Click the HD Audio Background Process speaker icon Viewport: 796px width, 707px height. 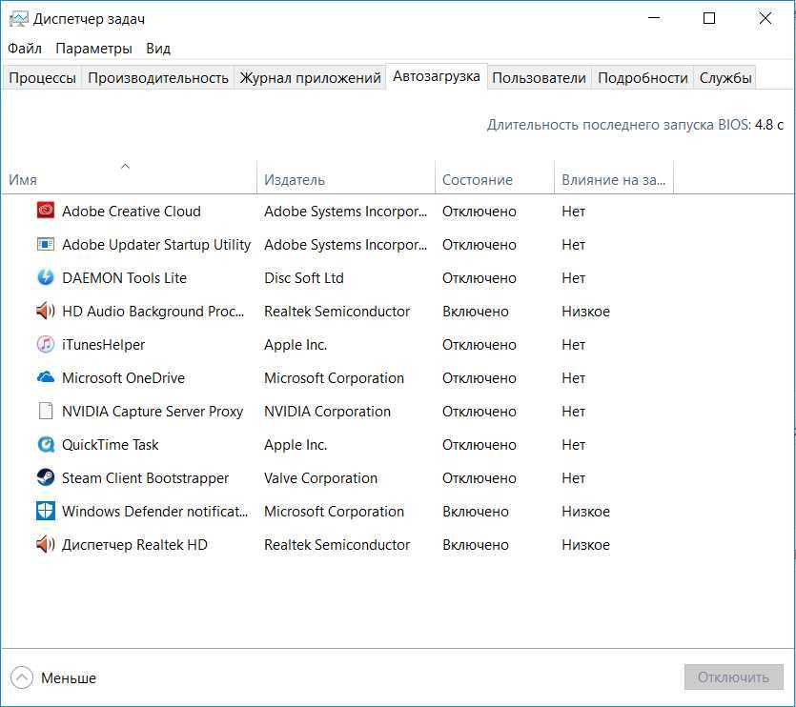tap(46, 311)
